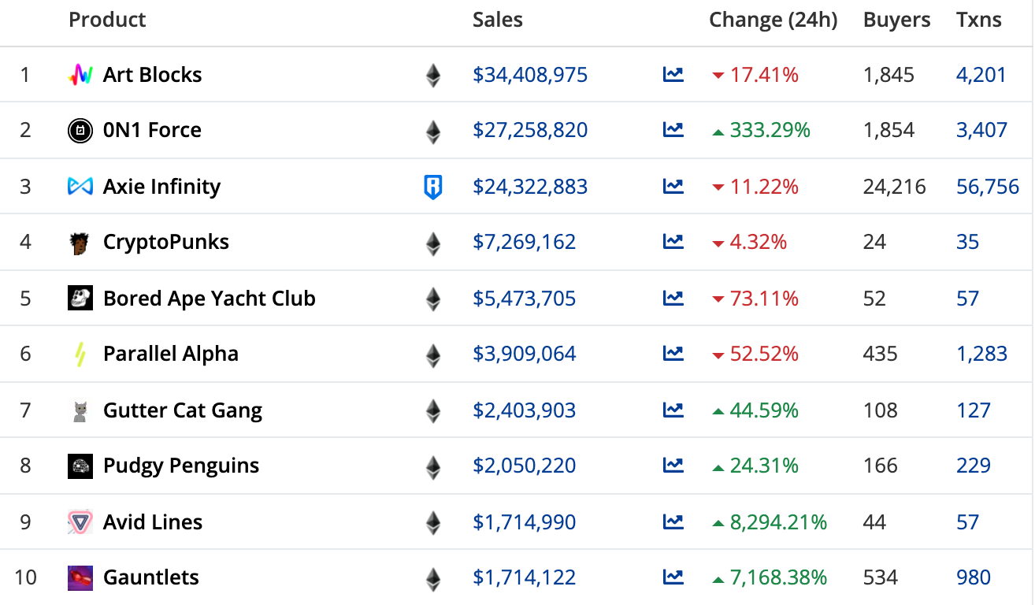Open the Axie Infinity product name
This screenshot has width=1035, height=605.
point(162,187)
